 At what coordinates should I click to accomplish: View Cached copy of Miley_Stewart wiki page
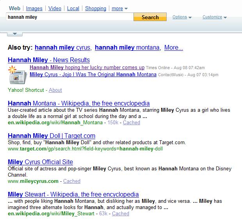tap(121, 213)
